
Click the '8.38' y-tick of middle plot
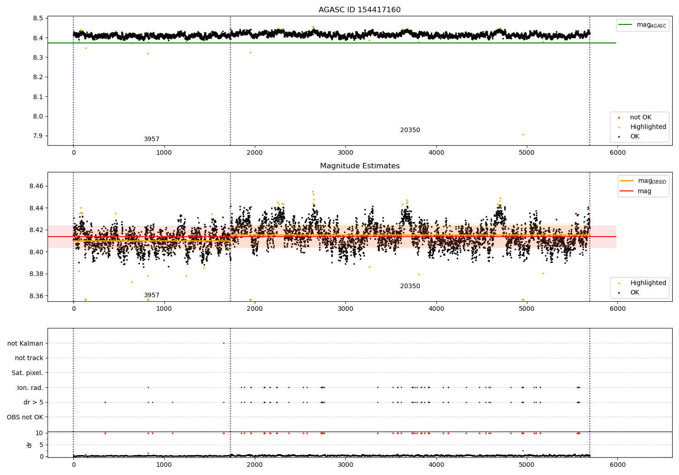[x=36, y=274]
